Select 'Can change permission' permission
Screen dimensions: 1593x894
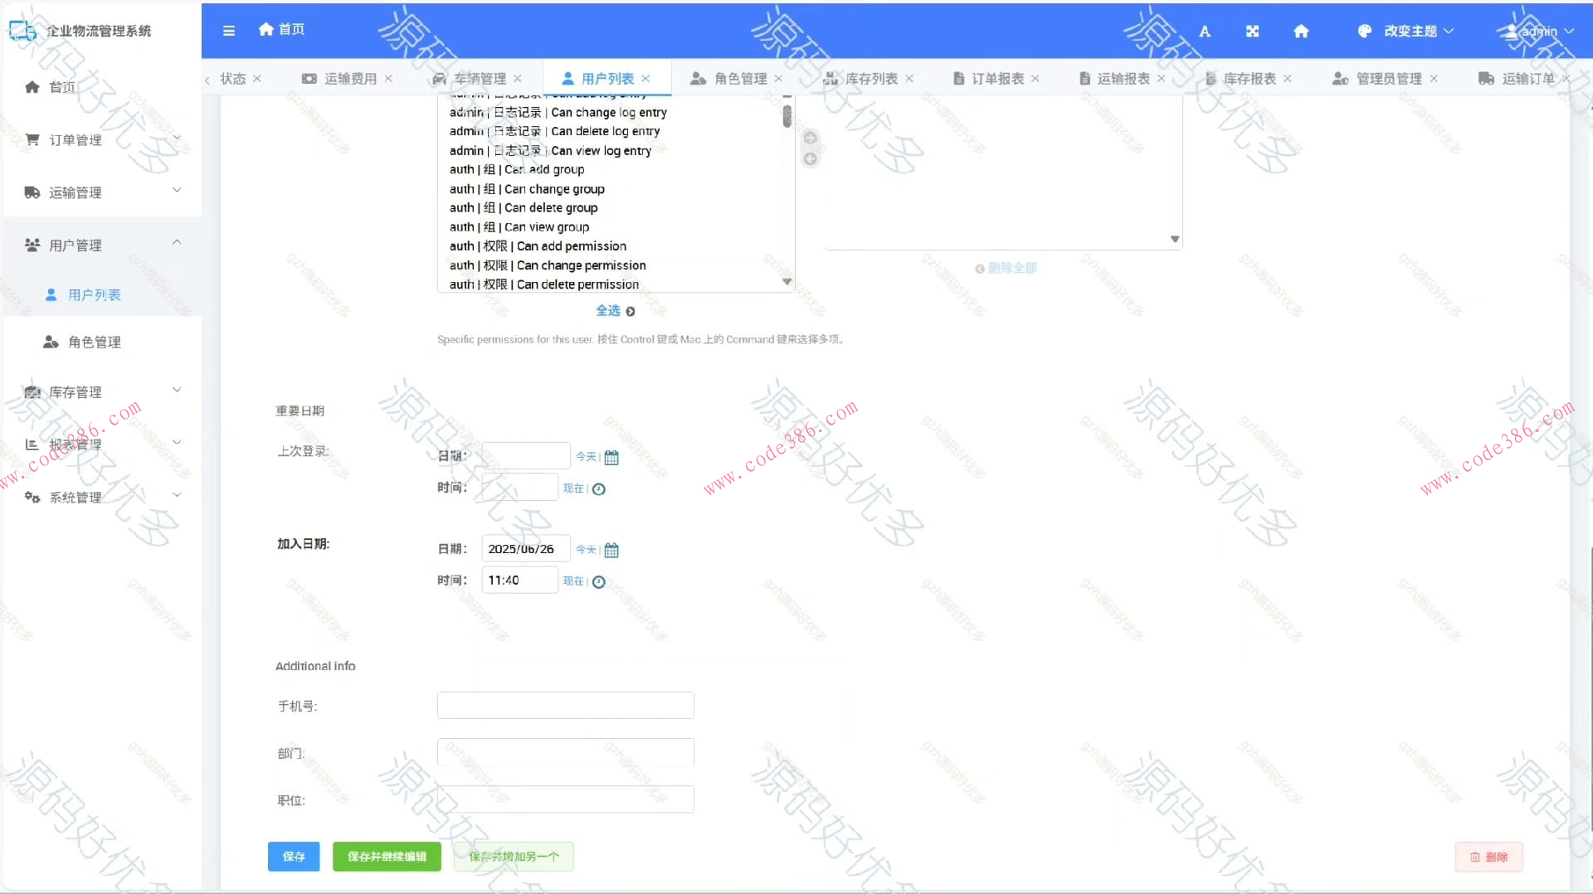[548, 265]
